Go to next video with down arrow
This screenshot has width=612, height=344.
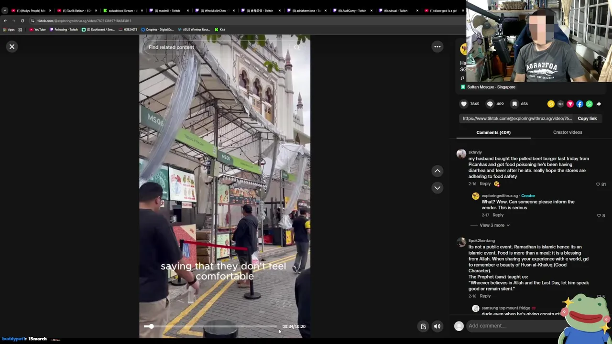[x=437, y=188]
